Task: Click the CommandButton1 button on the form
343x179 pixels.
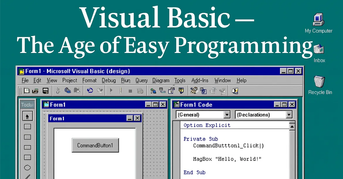Action: tap(95, 145)
